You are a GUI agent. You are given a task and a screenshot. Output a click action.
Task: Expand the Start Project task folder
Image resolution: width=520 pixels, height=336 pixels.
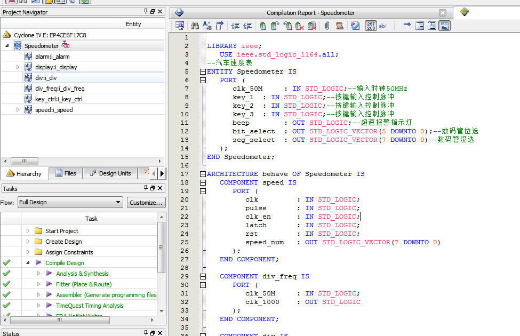pos(28,230)
